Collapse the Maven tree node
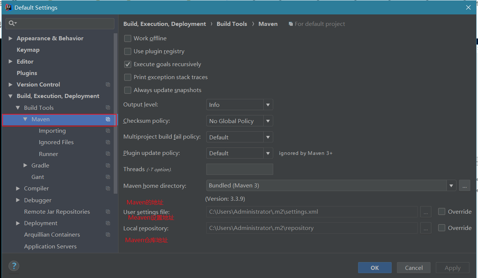This screenshot has width=478, height=278. 25,119
